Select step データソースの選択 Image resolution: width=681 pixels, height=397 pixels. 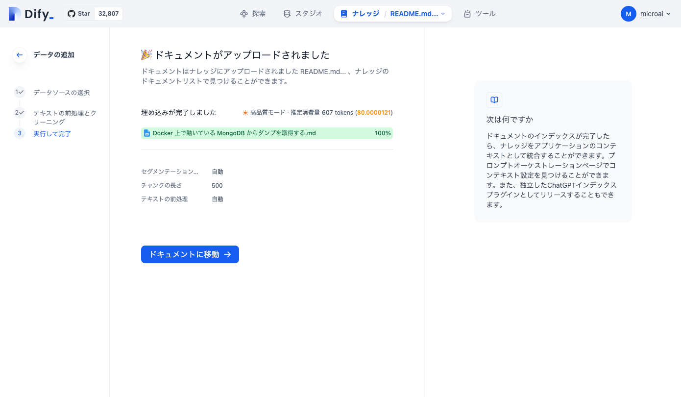point(61,93)
